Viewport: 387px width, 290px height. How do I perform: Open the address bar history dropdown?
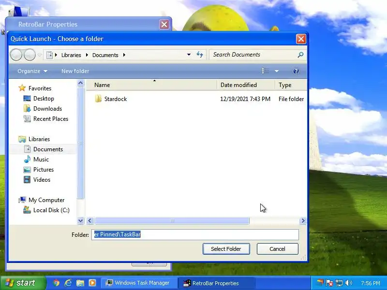click(x=189, y=55)
